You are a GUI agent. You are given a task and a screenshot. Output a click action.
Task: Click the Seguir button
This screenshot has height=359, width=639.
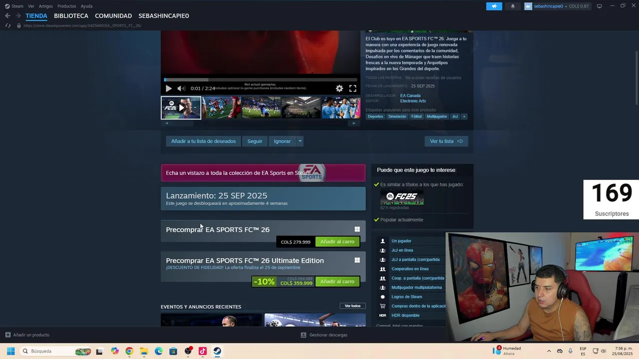click(x=255, y=141)
